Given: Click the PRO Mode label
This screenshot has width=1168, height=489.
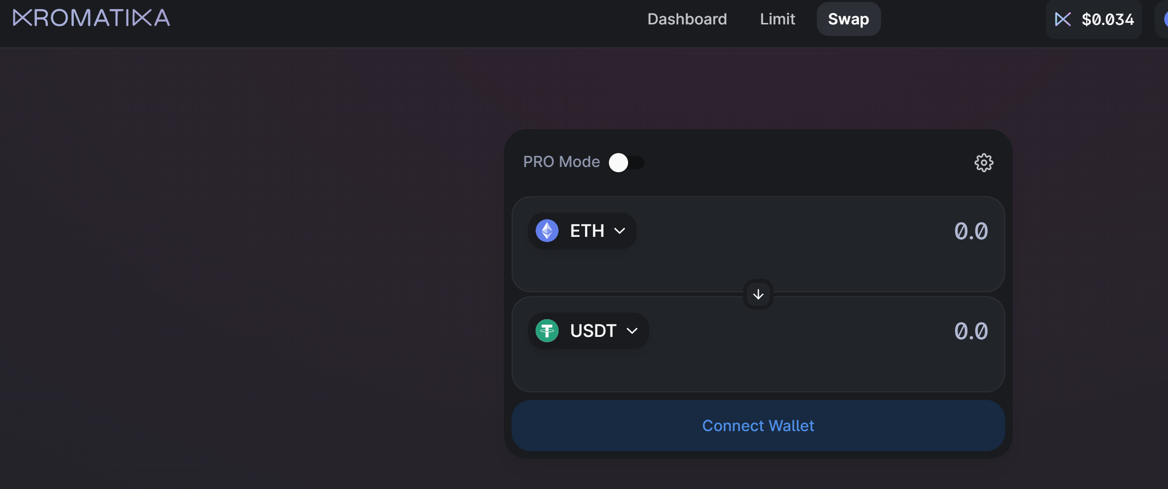Looking at the screenshot, I should [561, 162].
